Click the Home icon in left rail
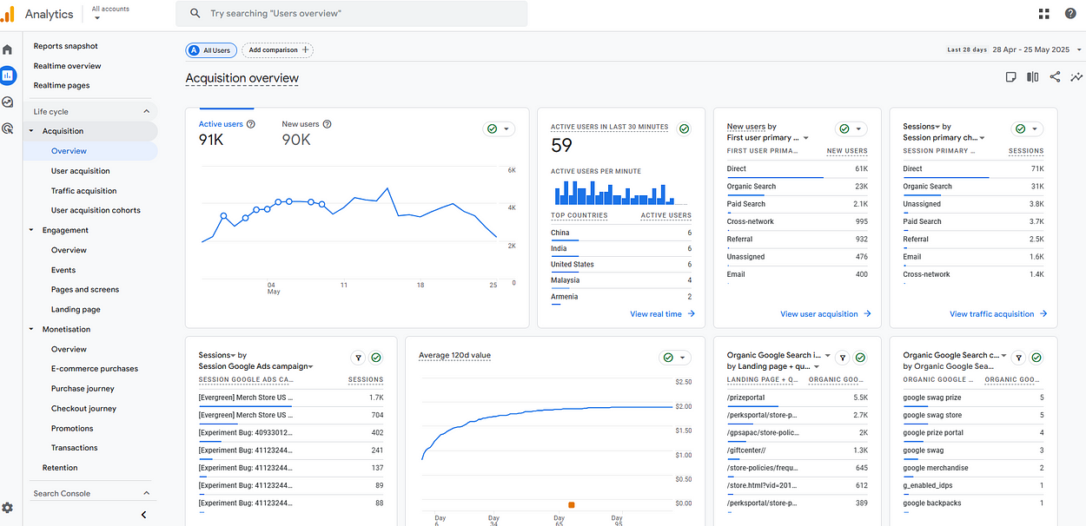 [x=8, y=49]
